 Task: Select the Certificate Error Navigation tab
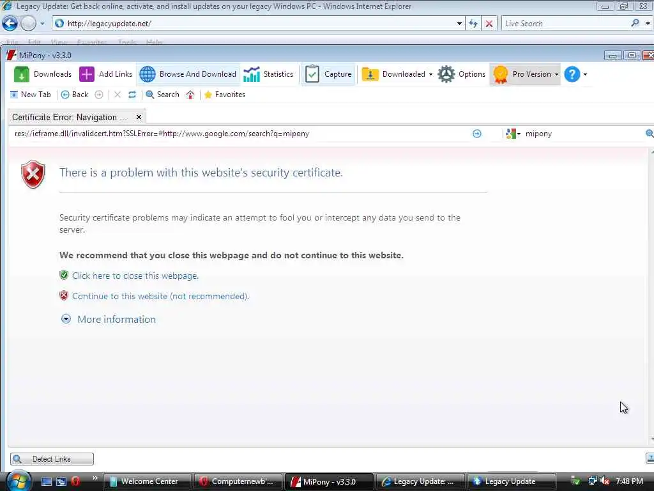point(69,118)
